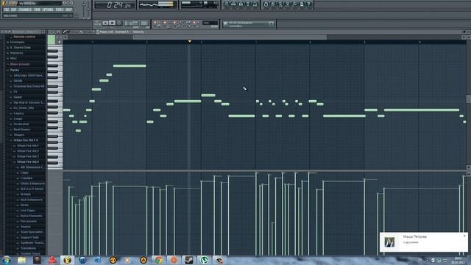Open the Crashes folder

tap(26, 178)
